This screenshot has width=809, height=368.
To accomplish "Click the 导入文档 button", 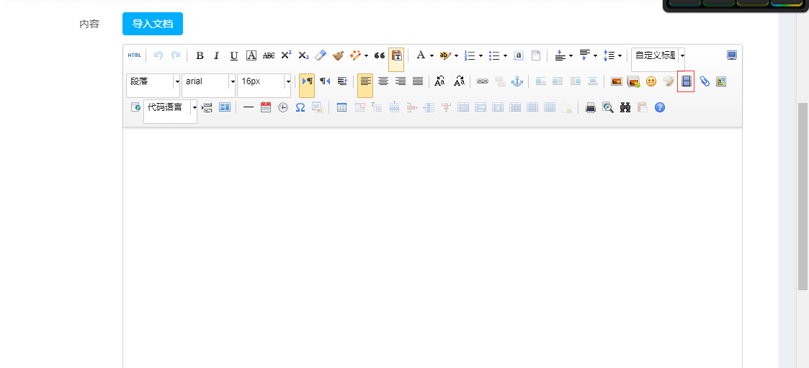I will click(153, 24).
